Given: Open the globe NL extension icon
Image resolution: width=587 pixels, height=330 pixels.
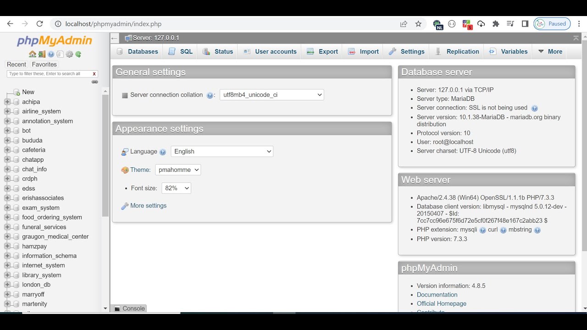Looking at the screenshot, I should click(x=437, y=24).
